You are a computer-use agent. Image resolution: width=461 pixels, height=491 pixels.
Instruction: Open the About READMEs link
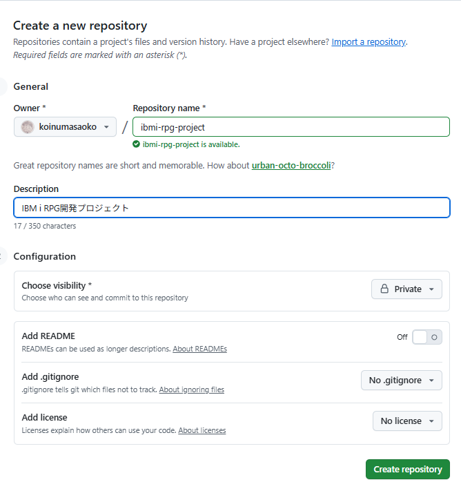click(199, 349)
